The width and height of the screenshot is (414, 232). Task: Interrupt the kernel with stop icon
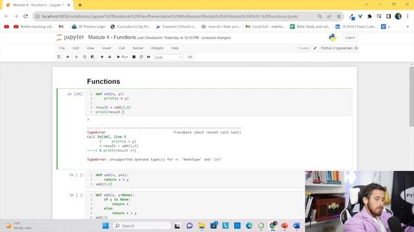coord(134,57)
